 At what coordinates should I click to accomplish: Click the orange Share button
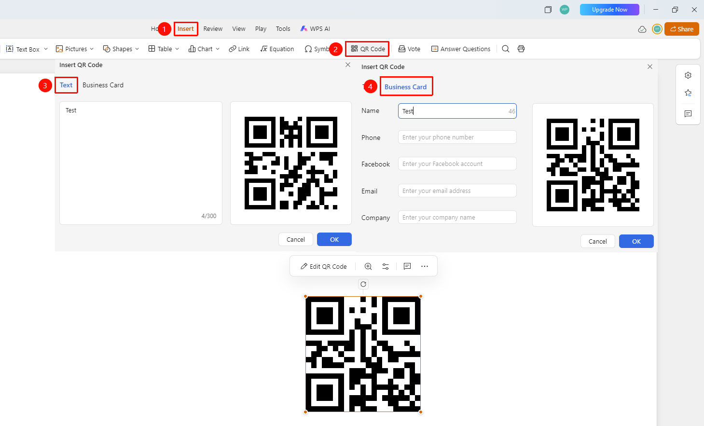[681, 29]
